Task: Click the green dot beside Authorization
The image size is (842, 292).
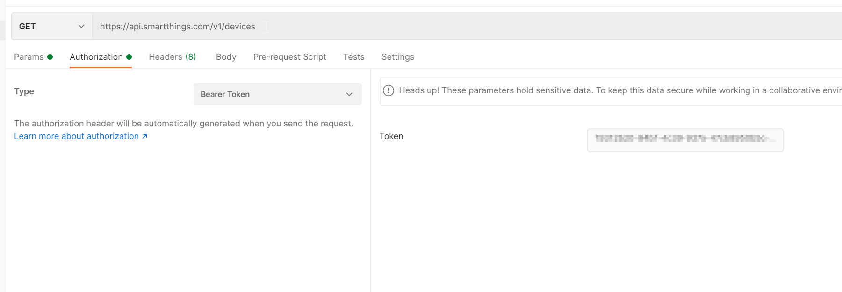Action: tap(129, 57)
